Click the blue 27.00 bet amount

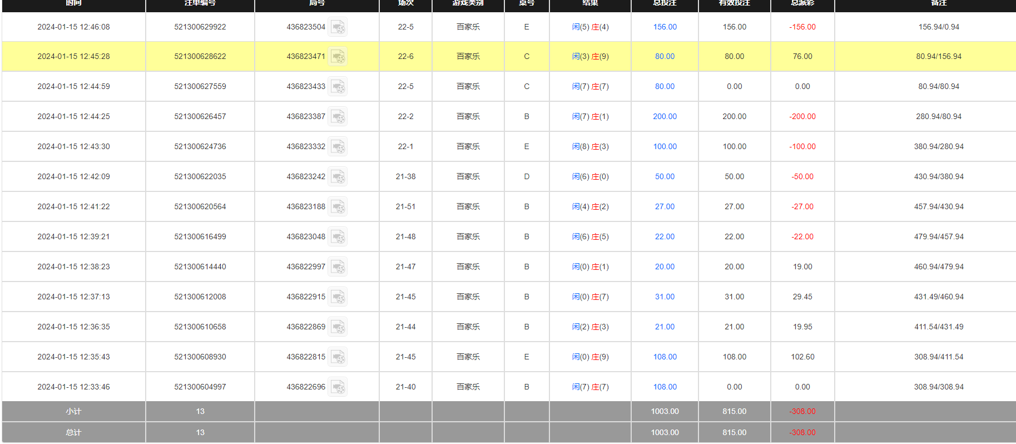pyautogui.click(x=665, y=206)
